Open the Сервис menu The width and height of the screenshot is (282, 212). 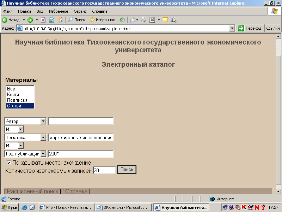point(80,11)
